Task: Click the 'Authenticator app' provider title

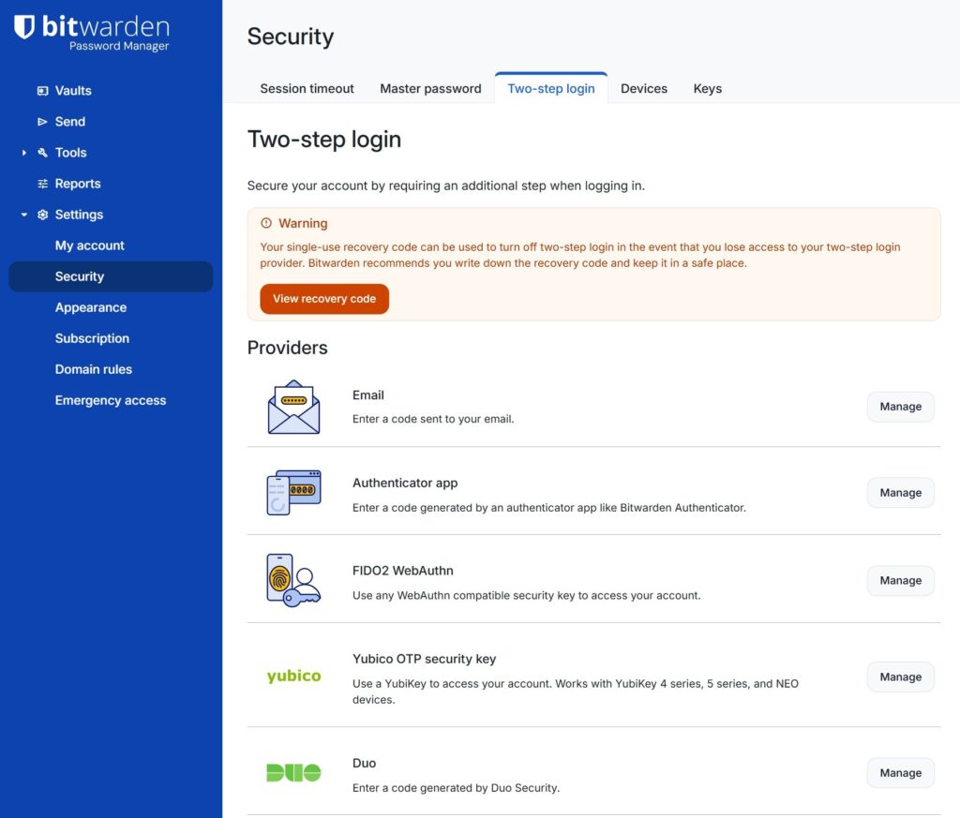Action: 405,483
